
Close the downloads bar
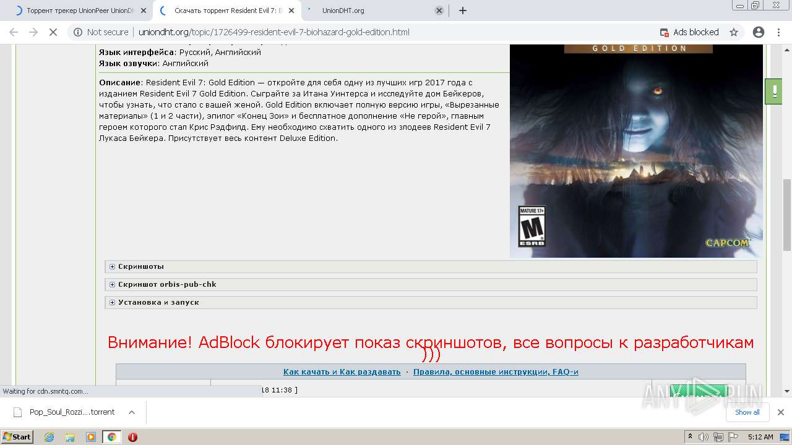click(x=780, y=412)
